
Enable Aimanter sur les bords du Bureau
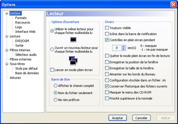pyautogui.click(x=107, y=74)
